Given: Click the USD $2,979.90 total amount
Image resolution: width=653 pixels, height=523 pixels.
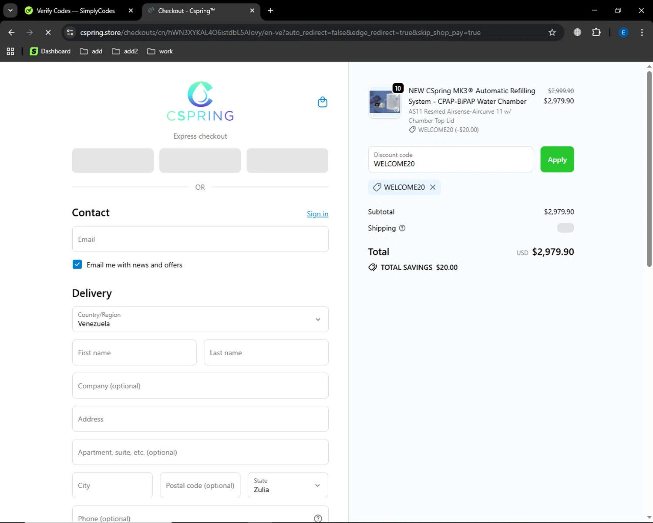Looking at the screenshot, I should pyautogui.click(x=545, y=252).
